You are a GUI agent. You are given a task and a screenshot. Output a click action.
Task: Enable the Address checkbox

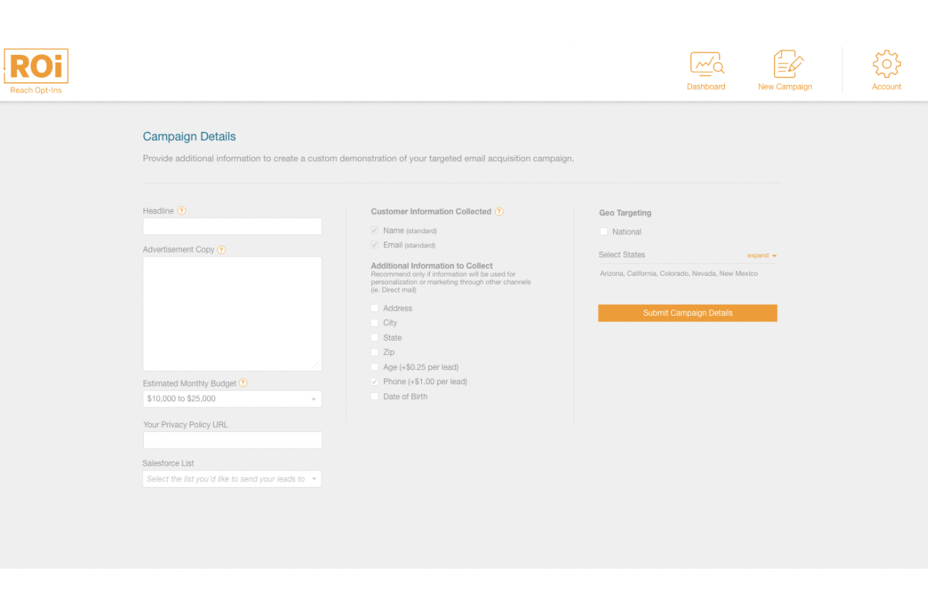coord(375,308)
